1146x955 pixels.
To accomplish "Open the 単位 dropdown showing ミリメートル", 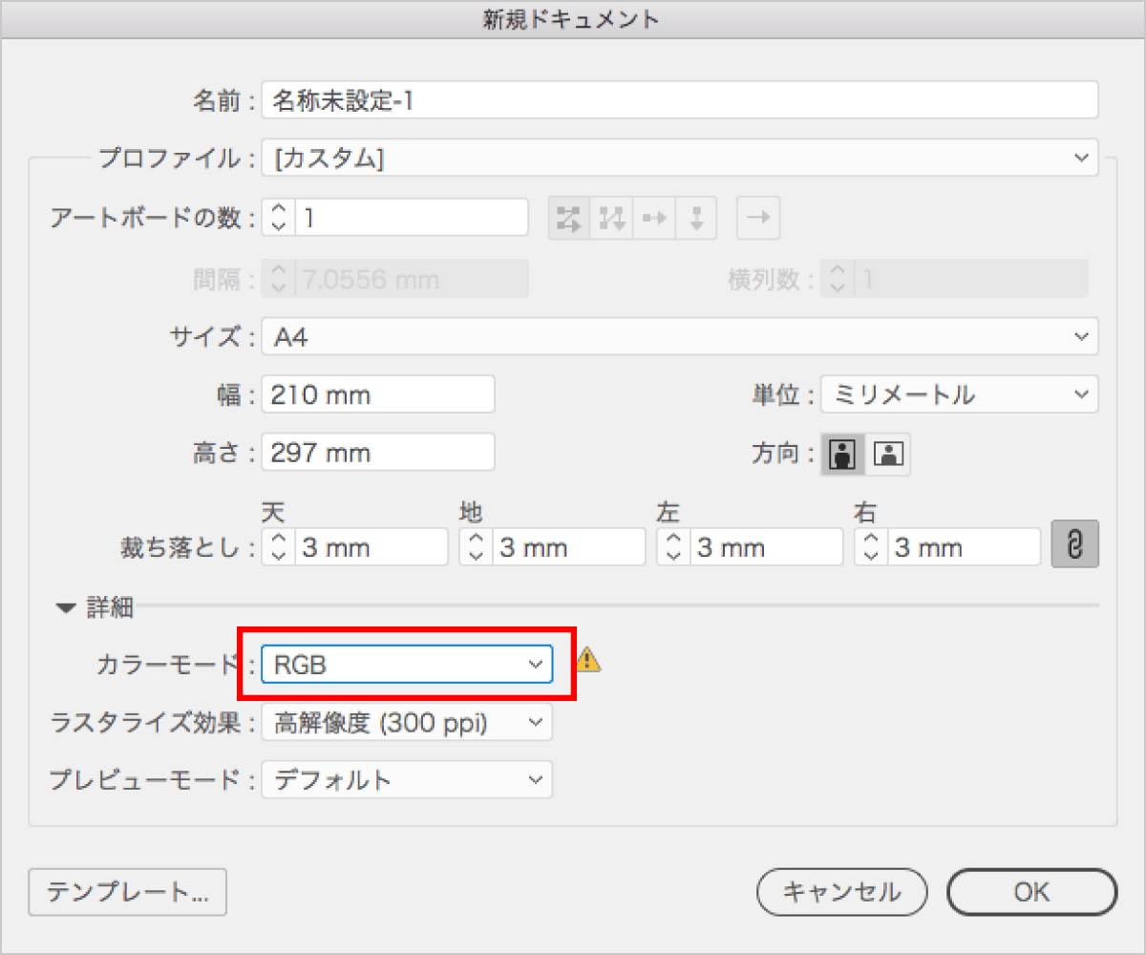I will tap(959, 393).
